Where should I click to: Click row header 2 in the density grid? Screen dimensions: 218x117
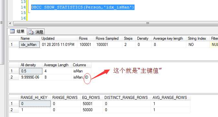click(14, 77)
